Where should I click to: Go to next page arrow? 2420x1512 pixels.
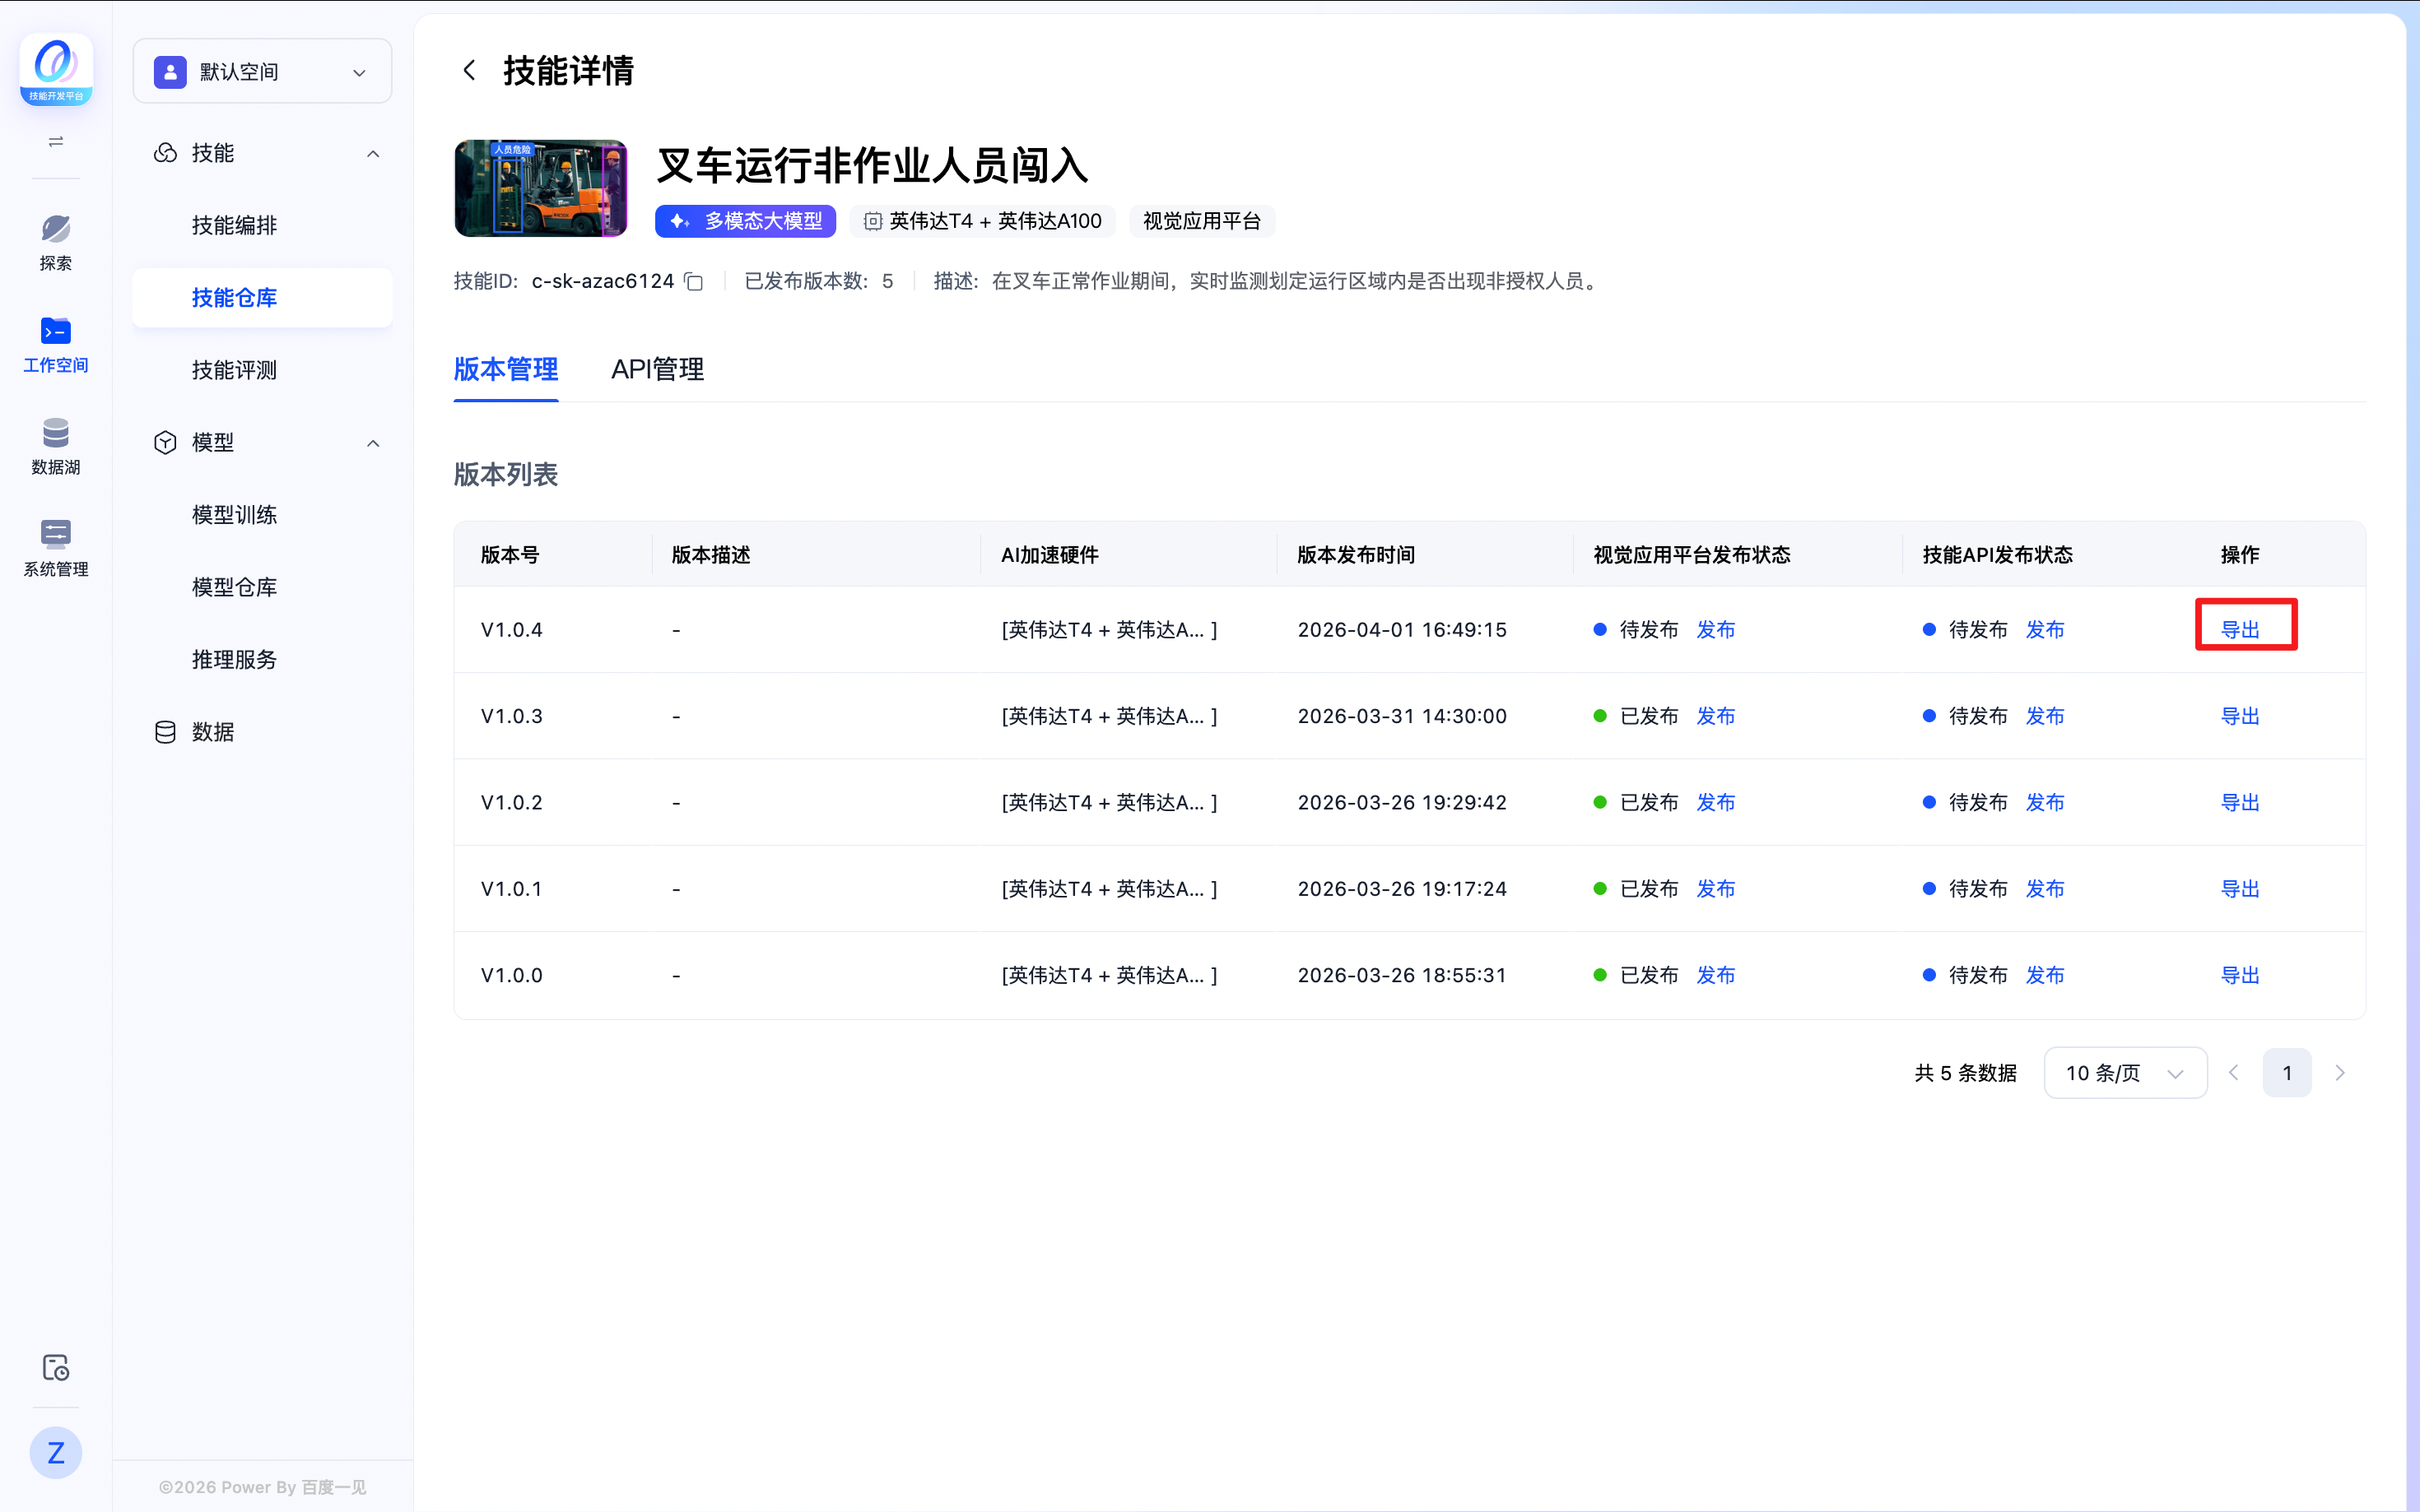[x=2340, y=1073]
